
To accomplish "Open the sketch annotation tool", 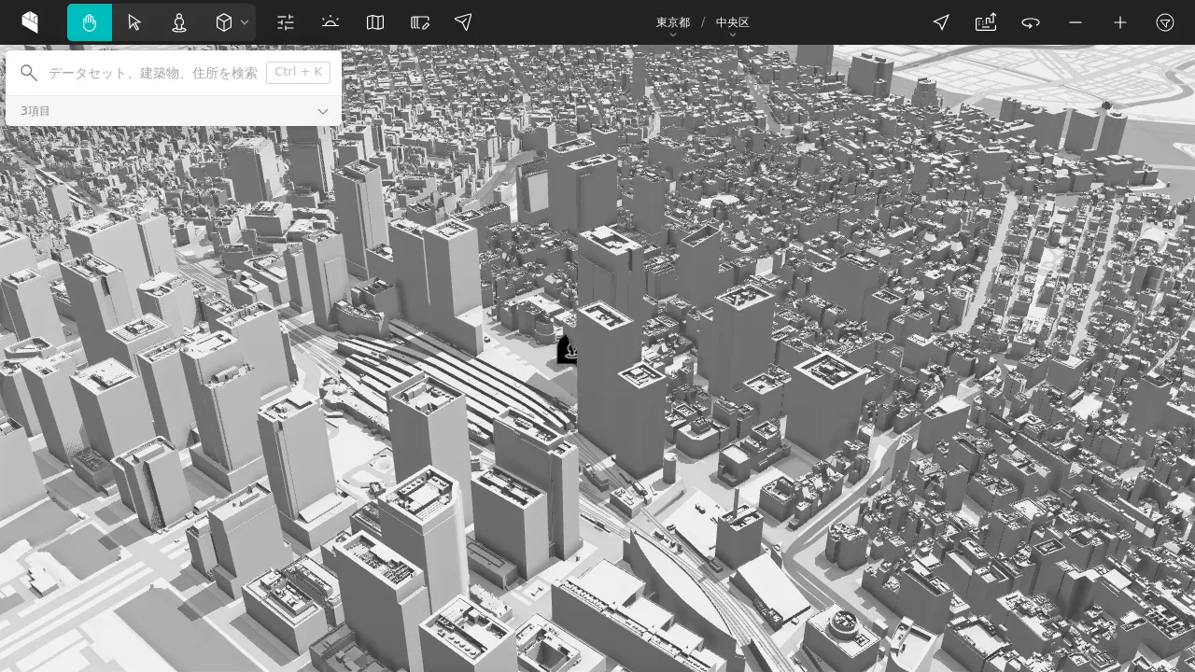I will click(x=419, y=22).
